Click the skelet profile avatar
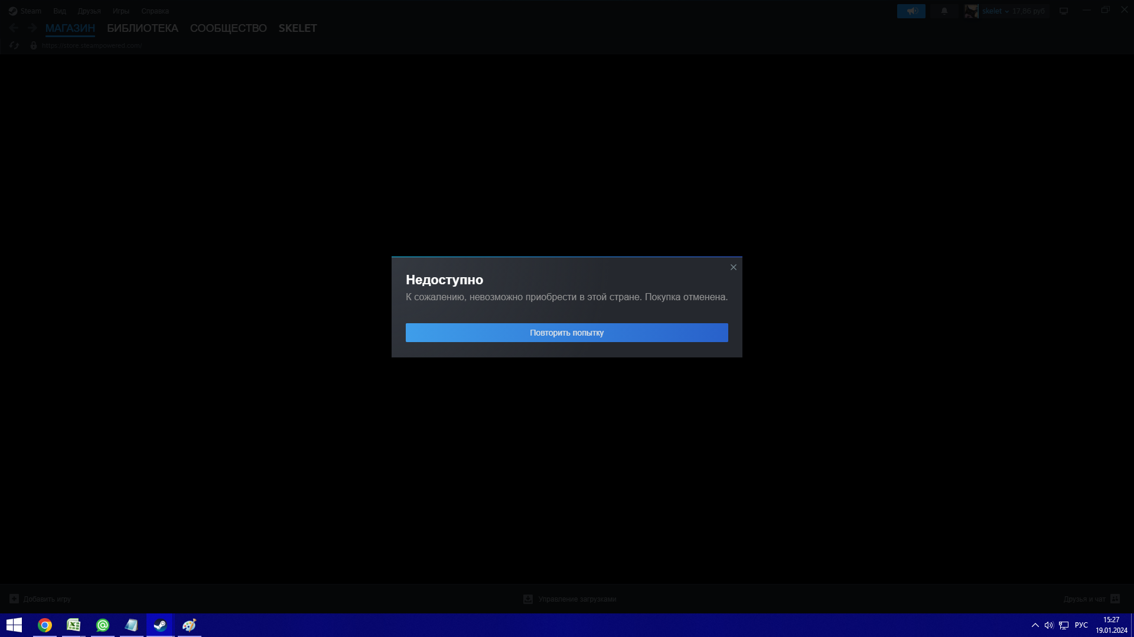The width and height of the screenshot is (1134, 637). pos(971,11)
